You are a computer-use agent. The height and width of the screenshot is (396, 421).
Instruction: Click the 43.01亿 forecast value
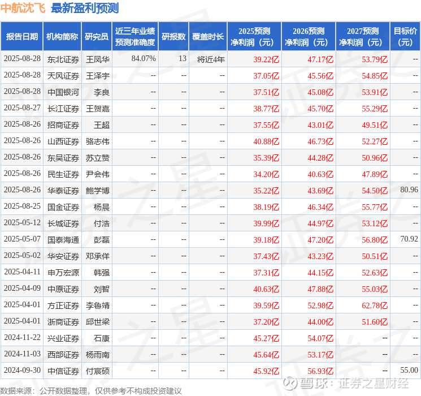(320, 125)
